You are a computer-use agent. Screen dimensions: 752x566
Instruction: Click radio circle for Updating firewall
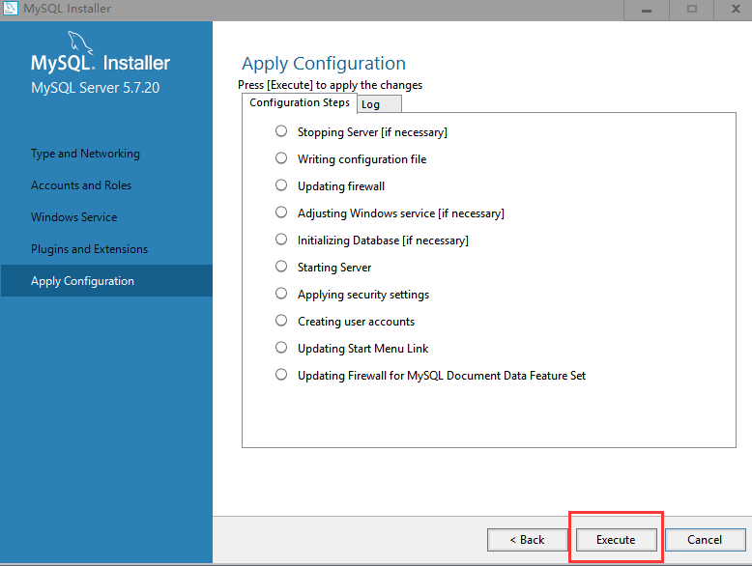(x=281, y=185)
